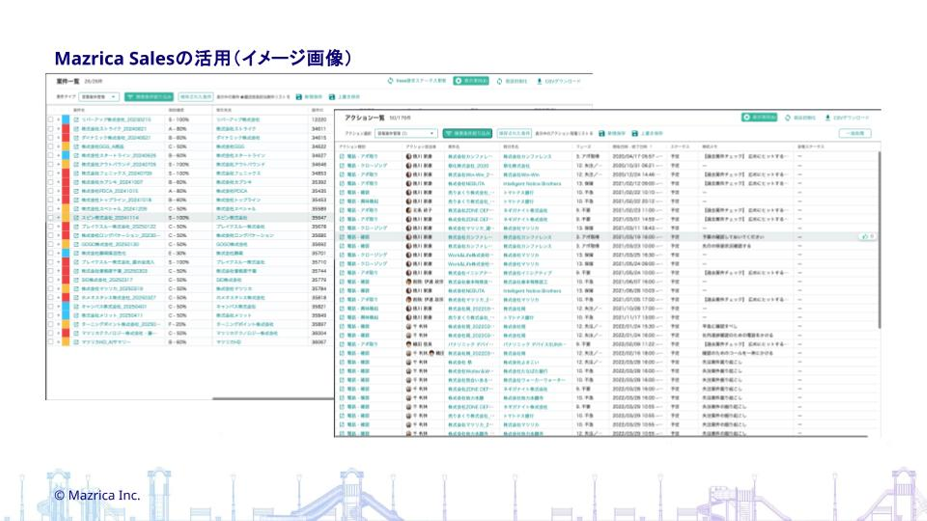Click CSV download icon in deal list
The height and width of the screenshot is (521, 927).
pos(539,82)
